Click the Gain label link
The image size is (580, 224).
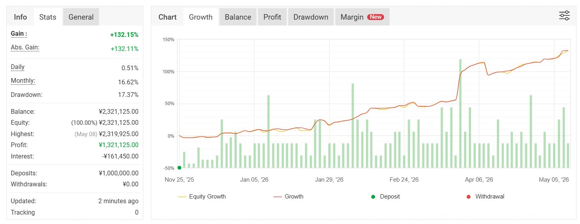coord(19,34)
